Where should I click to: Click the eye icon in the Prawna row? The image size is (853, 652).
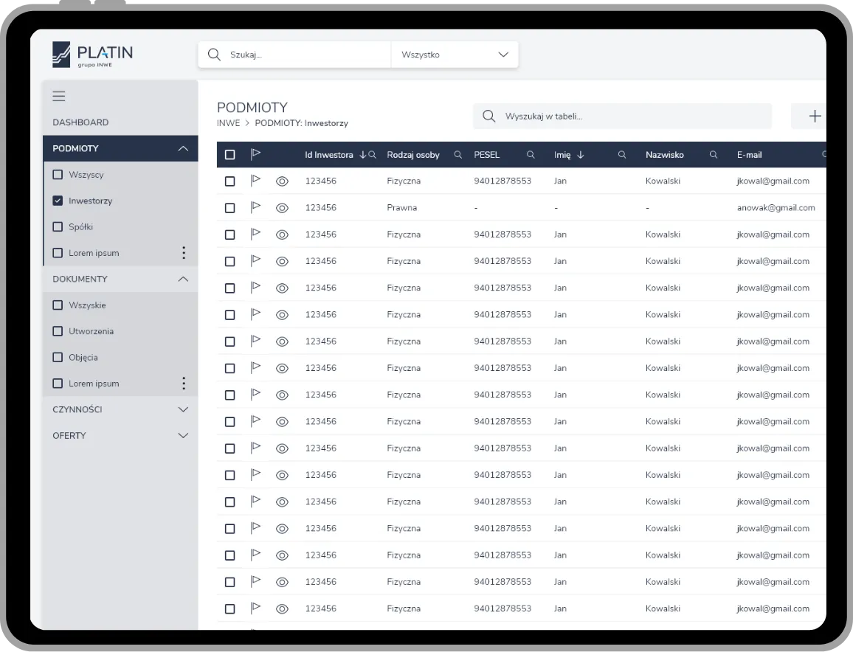(x=282, y=208)
